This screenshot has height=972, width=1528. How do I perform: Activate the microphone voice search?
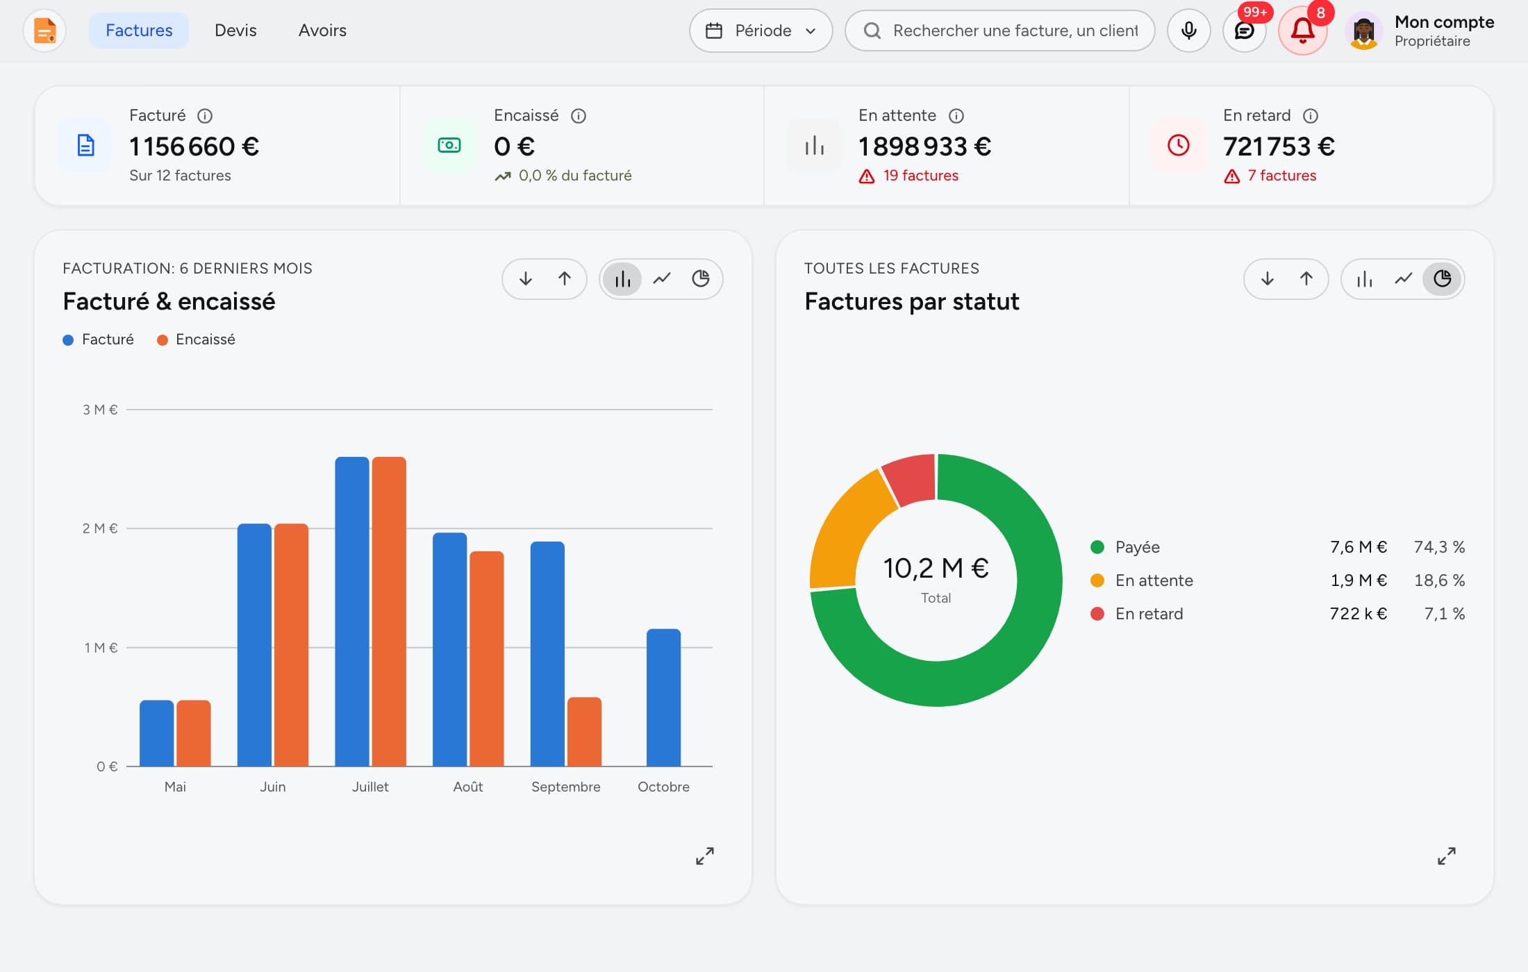click(x=1188, y=31)
